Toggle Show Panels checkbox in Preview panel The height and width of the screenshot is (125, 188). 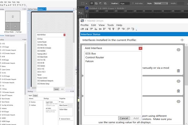(5, 32)
